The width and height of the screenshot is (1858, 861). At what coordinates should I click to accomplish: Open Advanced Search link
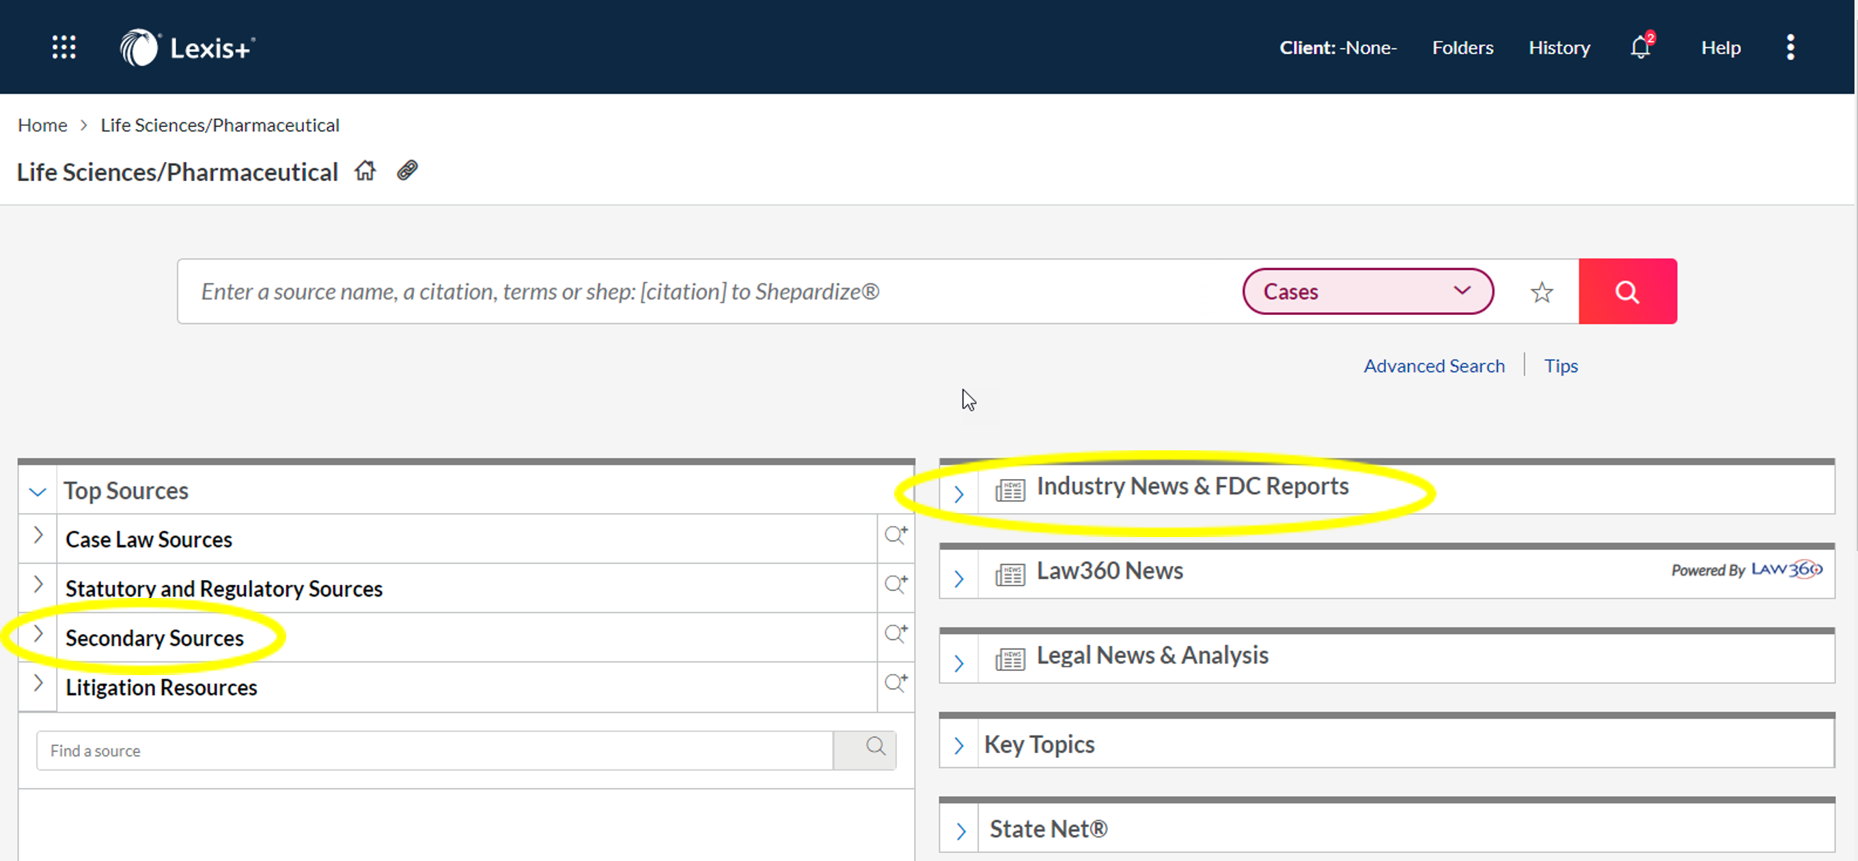(x=1434, y=366)
